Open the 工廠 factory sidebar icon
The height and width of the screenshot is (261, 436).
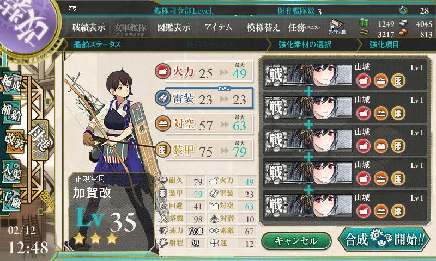tap(11, 200)
